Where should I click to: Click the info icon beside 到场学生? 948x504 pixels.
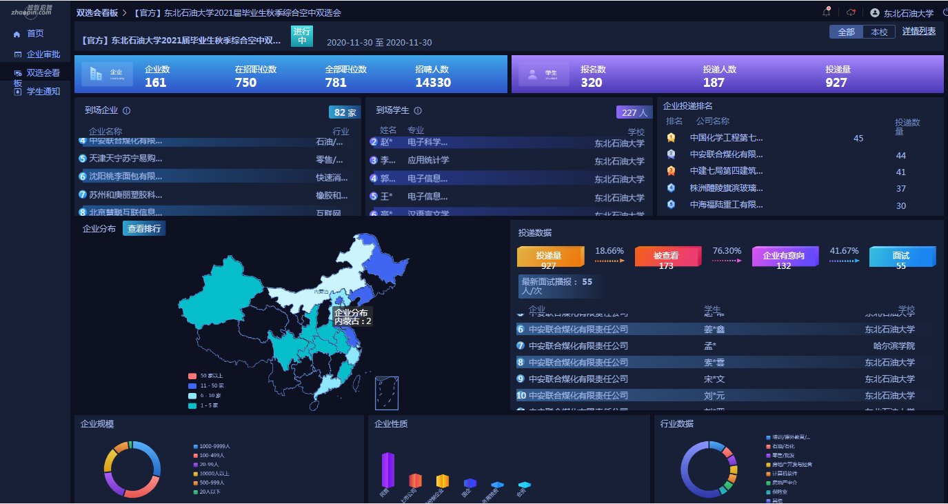coord(417,110)
